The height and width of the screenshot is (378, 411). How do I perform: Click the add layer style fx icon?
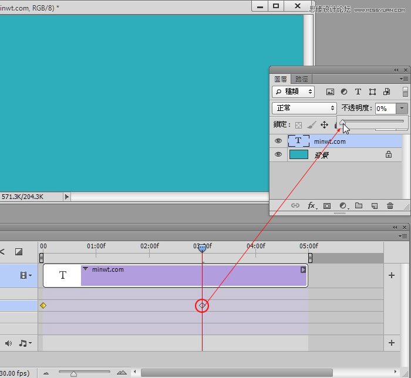click(312, 206)
